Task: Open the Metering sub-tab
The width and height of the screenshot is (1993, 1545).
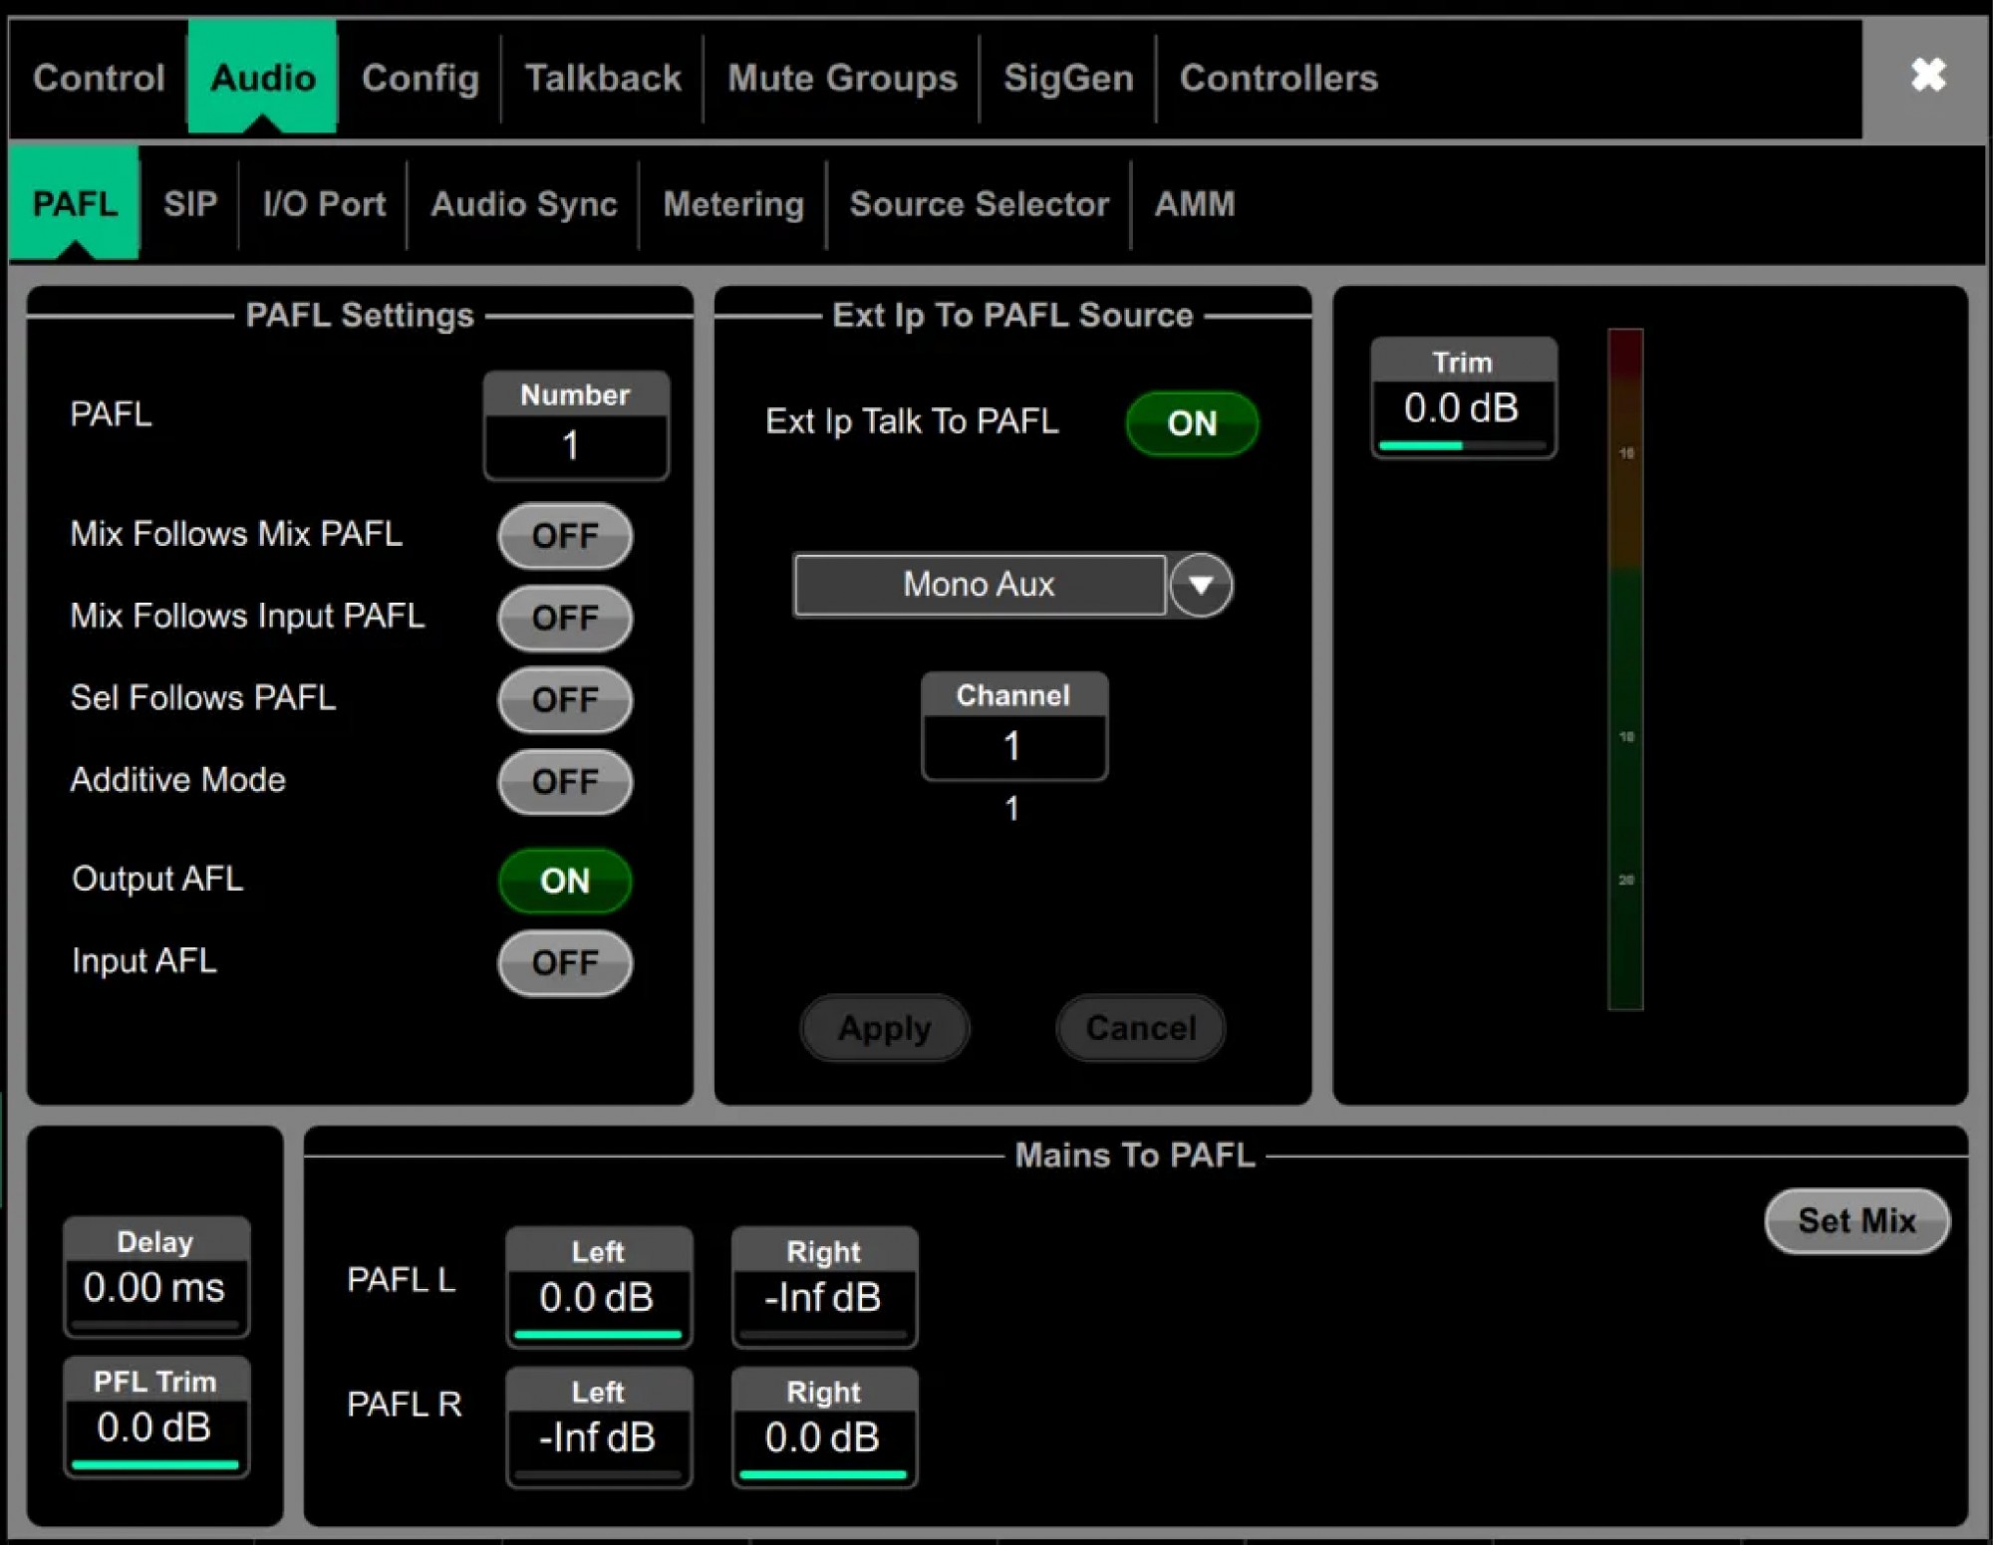Action: pyautogui.click(x=732, y=204)
